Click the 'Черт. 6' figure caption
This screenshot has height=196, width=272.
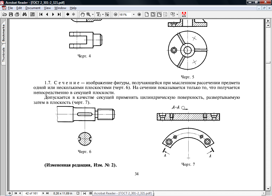point(84,152)
